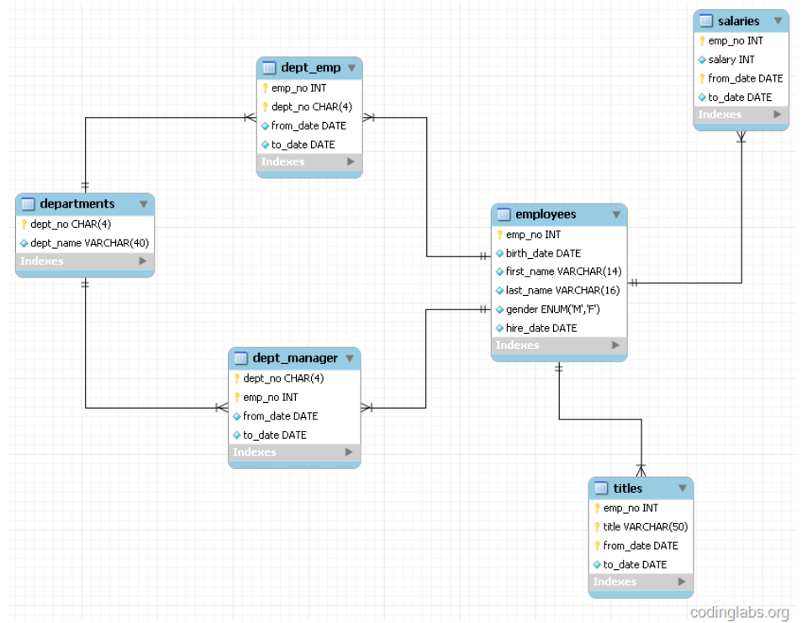Click 'emp_no INT' in titles table

(631, 509)
